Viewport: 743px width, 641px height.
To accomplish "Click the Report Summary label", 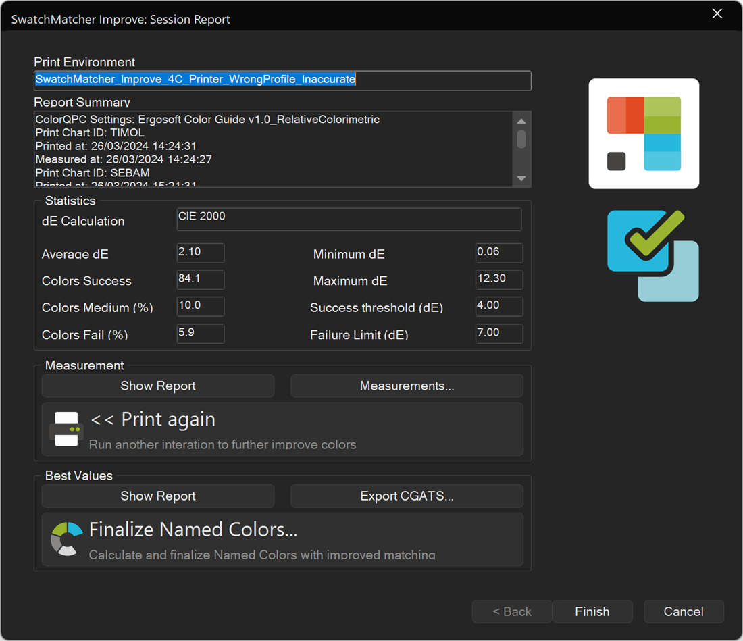I will click(82, 103).
